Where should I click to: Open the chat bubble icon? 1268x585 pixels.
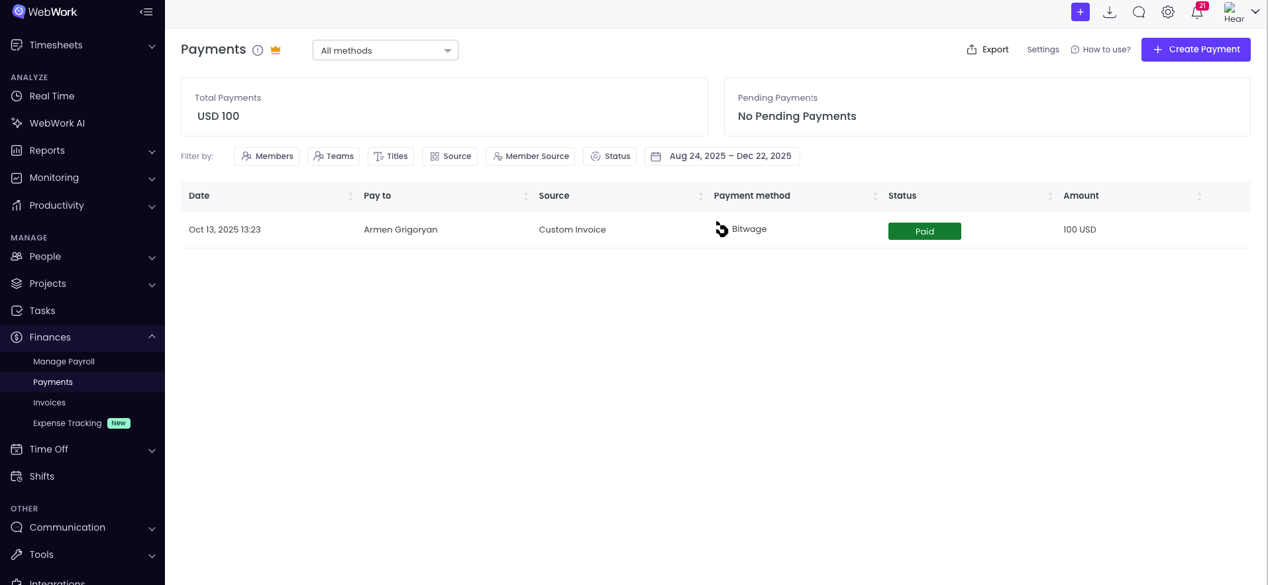1138,12
